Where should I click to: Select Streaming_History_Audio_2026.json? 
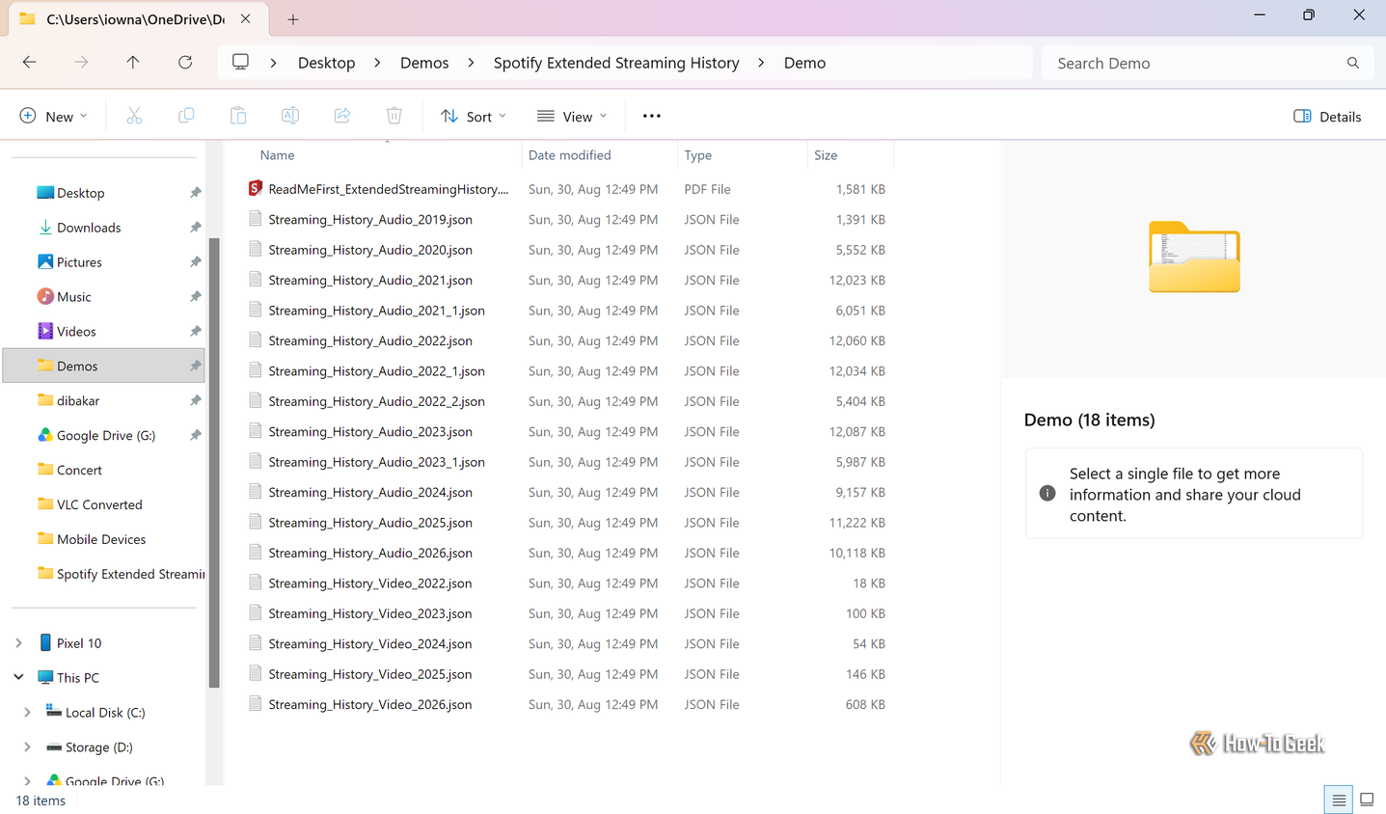pos(370,553)
